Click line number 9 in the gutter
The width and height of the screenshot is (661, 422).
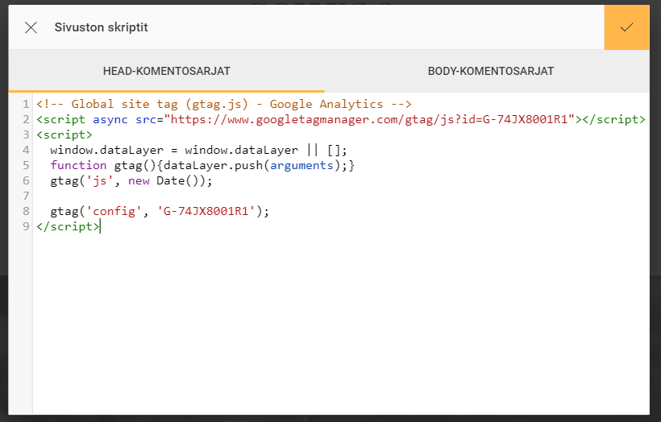click(x=26, y=226)
